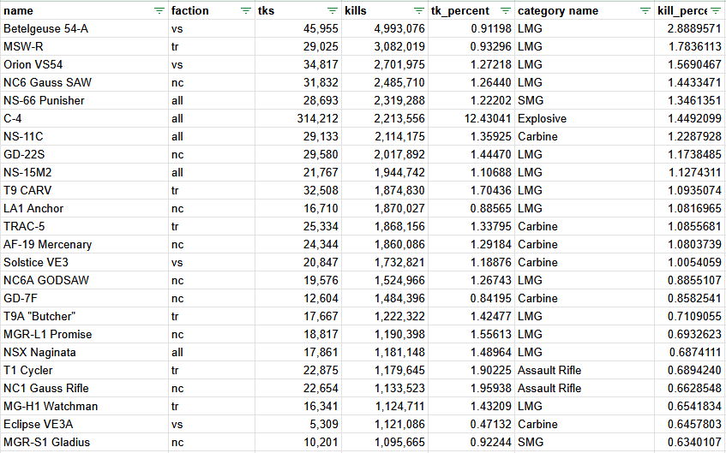Open the filter dropdown for category name column
Image resolution: width=726 pixels, height=453 pixels.
point(645,10)
